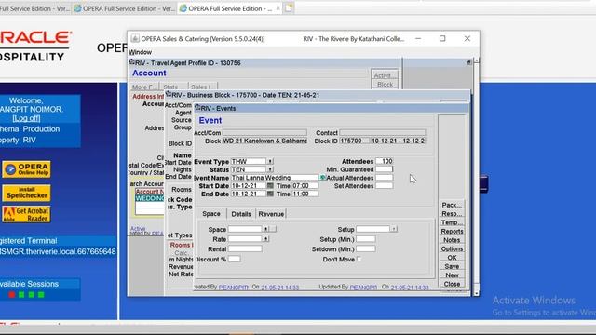This screenshot has width=596, height=335.
Task: Click the Set Attendees field
Action: 385,186
